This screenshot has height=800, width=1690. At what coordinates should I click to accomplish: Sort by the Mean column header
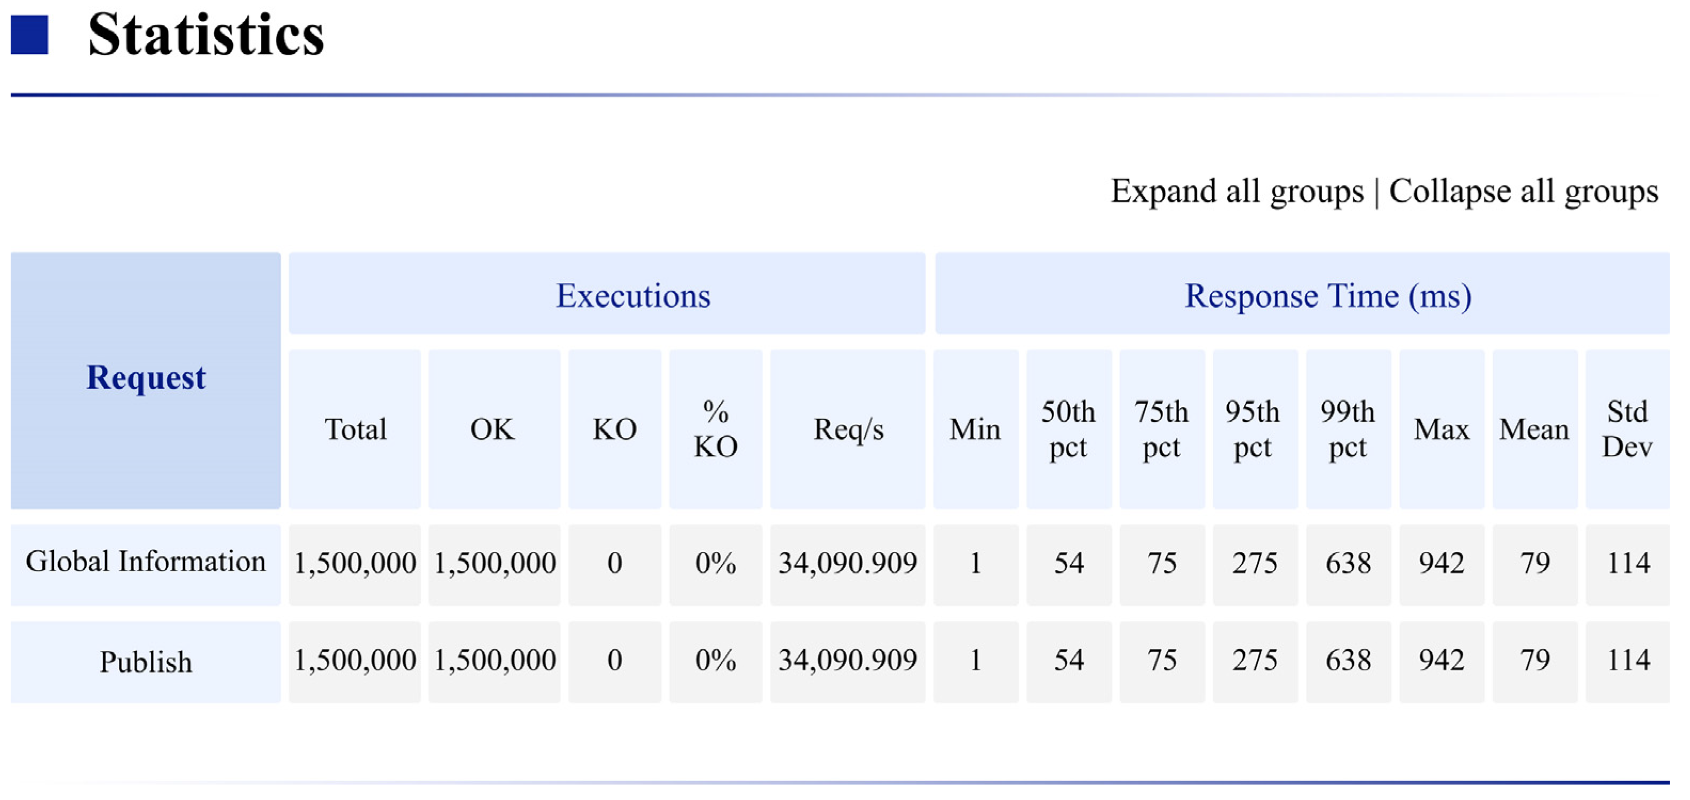click(1535, 429)
